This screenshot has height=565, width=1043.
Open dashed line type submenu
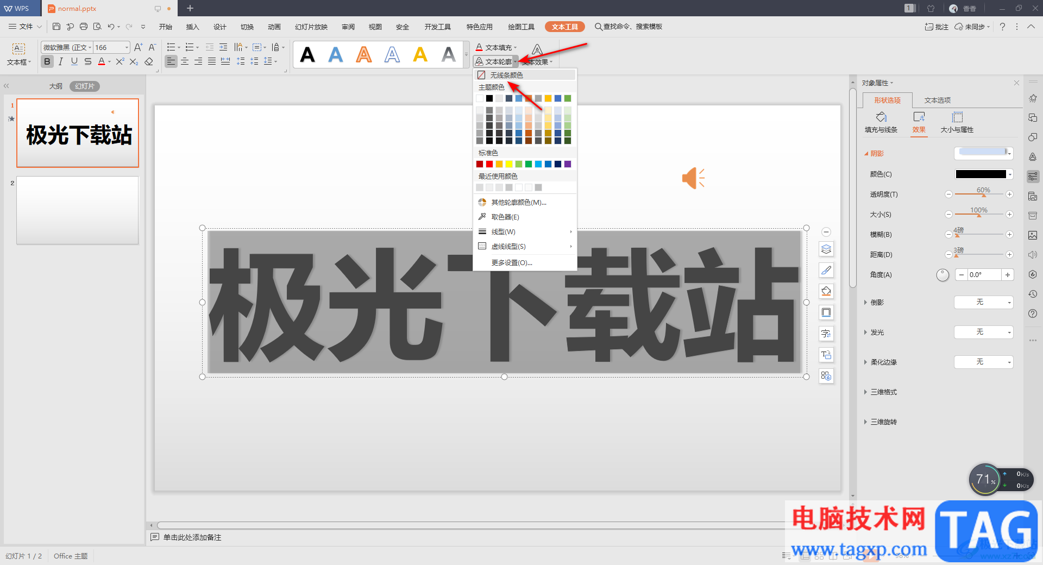point(525,246)
